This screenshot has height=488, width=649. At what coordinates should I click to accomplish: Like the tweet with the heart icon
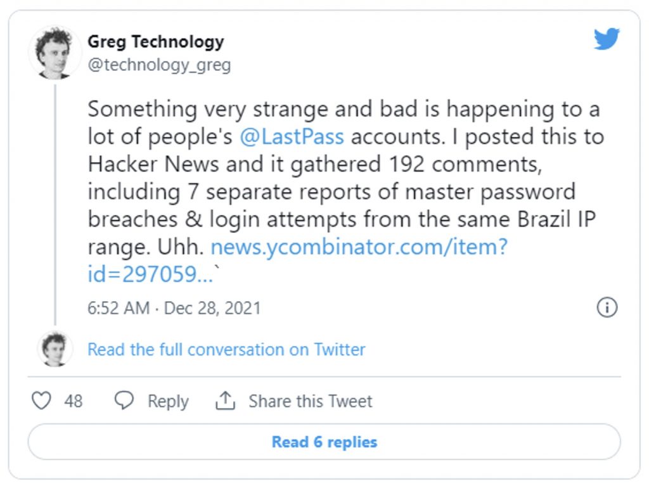[x=41, y=401]
